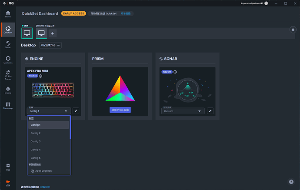Open Sonar from the left sidebar
Screen dimensions: 300x190
point(8,44)
